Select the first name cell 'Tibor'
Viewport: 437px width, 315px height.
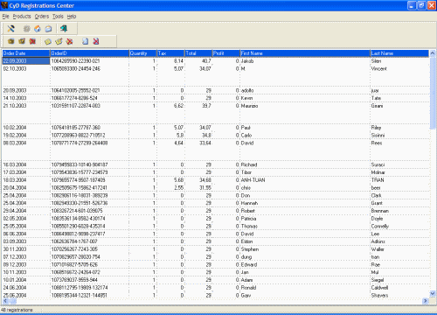pos(305,172)
